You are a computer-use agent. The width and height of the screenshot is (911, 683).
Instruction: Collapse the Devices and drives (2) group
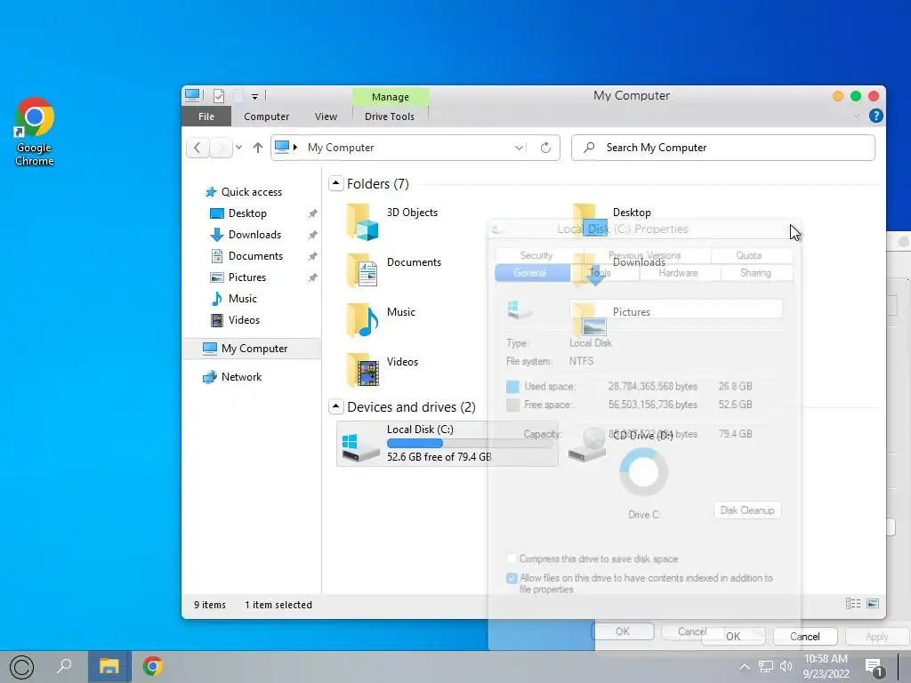point(335,406)
